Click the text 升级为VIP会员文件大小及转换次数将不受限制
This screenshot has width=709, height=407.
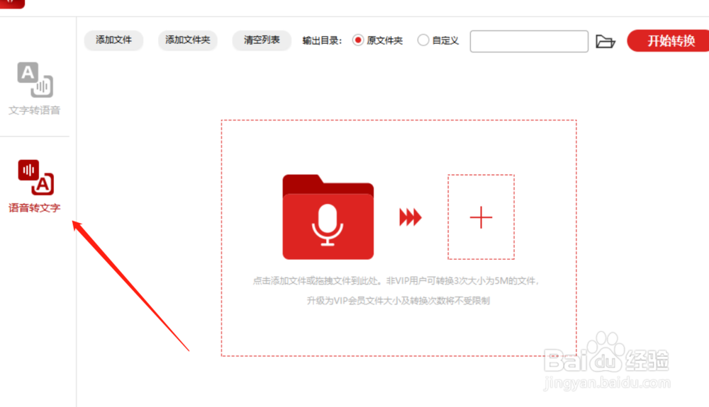click(398, 301)
